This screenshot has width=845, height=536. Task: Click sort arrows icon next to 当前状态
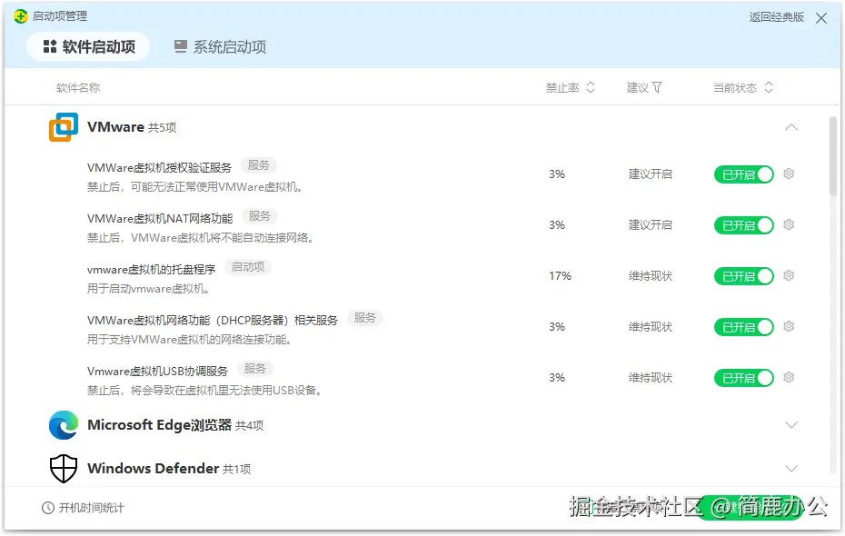pos(769,87)
